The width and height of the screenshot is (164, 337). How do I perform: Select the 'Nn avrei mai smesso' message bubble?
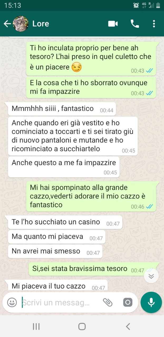[55, 251]
